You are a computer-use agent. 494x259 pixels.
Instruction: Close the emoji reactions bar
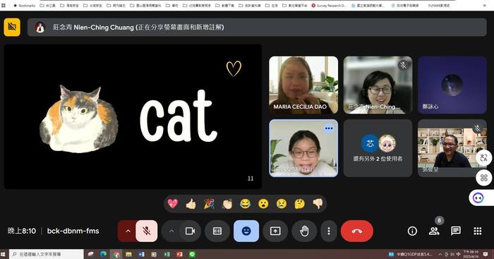[x=246, y=231]
